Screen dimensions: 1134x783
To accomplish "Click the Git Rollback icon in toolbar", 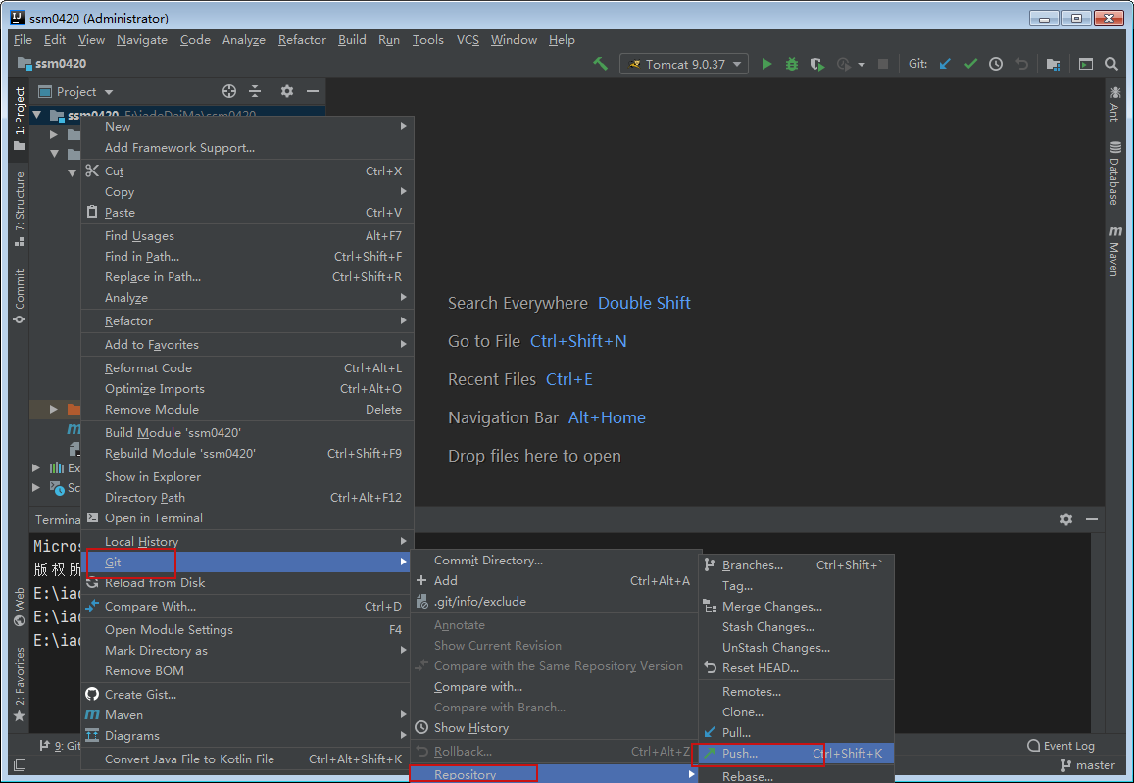I will (1022, 64).
